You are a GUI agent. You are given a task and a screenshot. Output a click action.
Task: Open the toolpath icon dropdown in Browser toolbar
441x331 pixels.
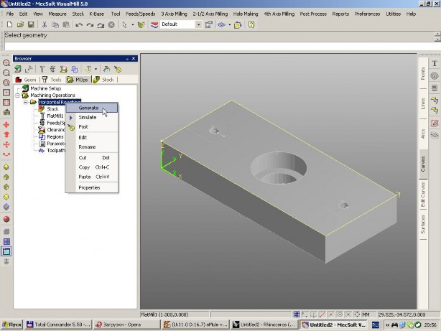(96, 69)
